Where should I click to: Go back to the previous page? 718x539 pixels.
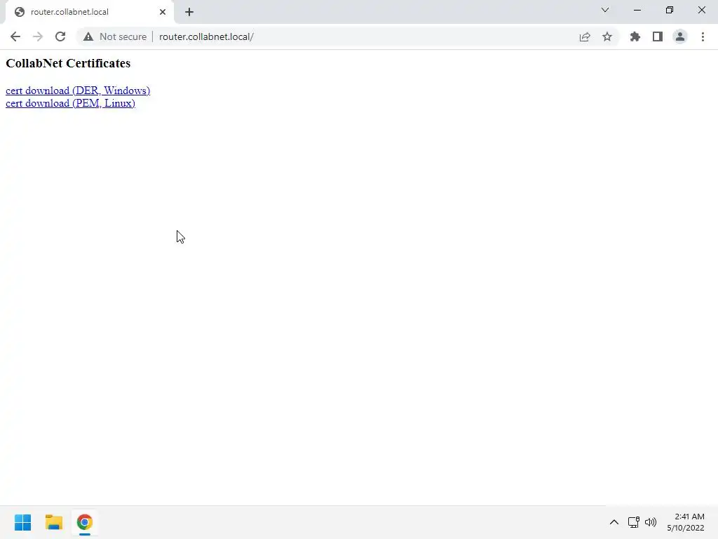tap(15, 36)
